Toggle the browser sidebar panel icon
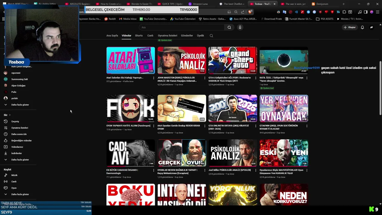The image size is (382, 215). pyautogui.click(x=366, y=12)
